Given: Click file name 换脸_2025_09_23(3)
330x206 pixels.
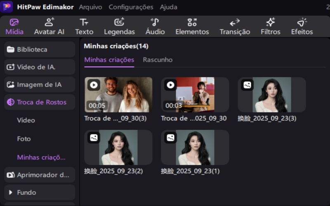Looking at the screenshot, I should coord(267,118).
